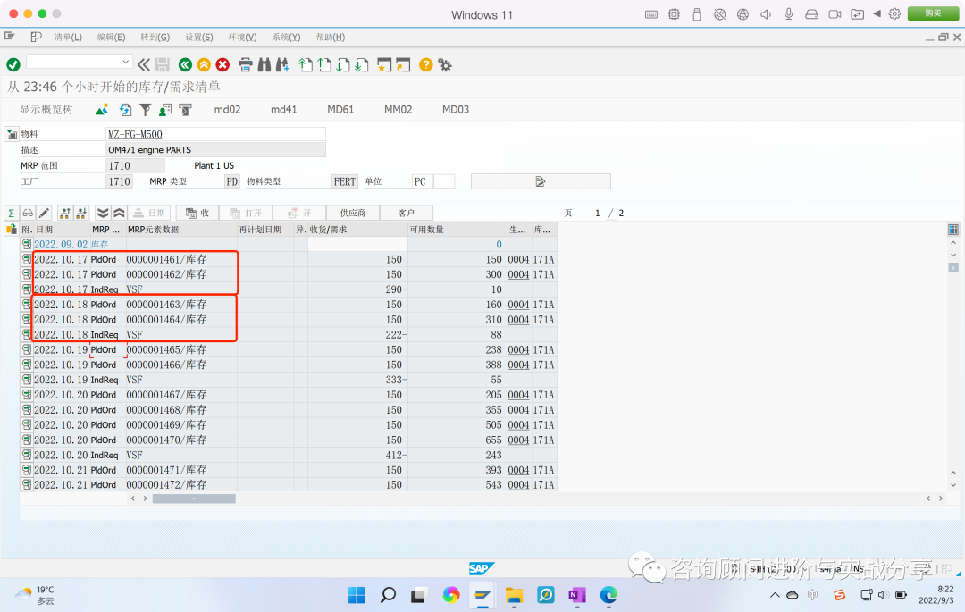Click the md02 navigation button

click(x=227, y=110)
